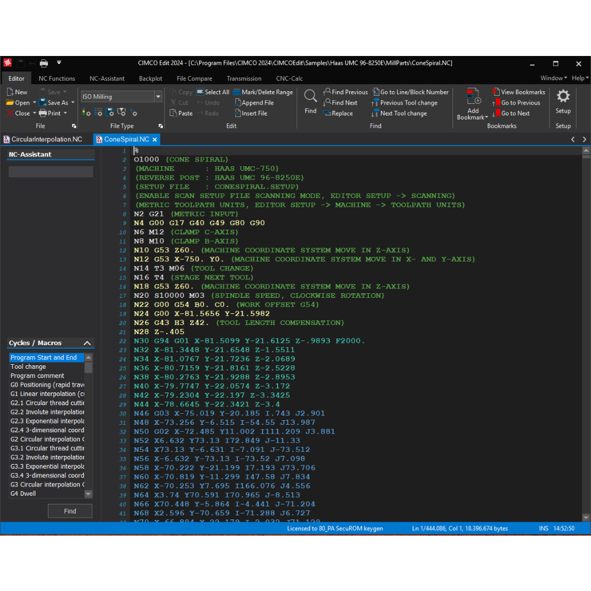
Task: Click the Mark/Delete Range icon
Action: click(x=237, y=92)
